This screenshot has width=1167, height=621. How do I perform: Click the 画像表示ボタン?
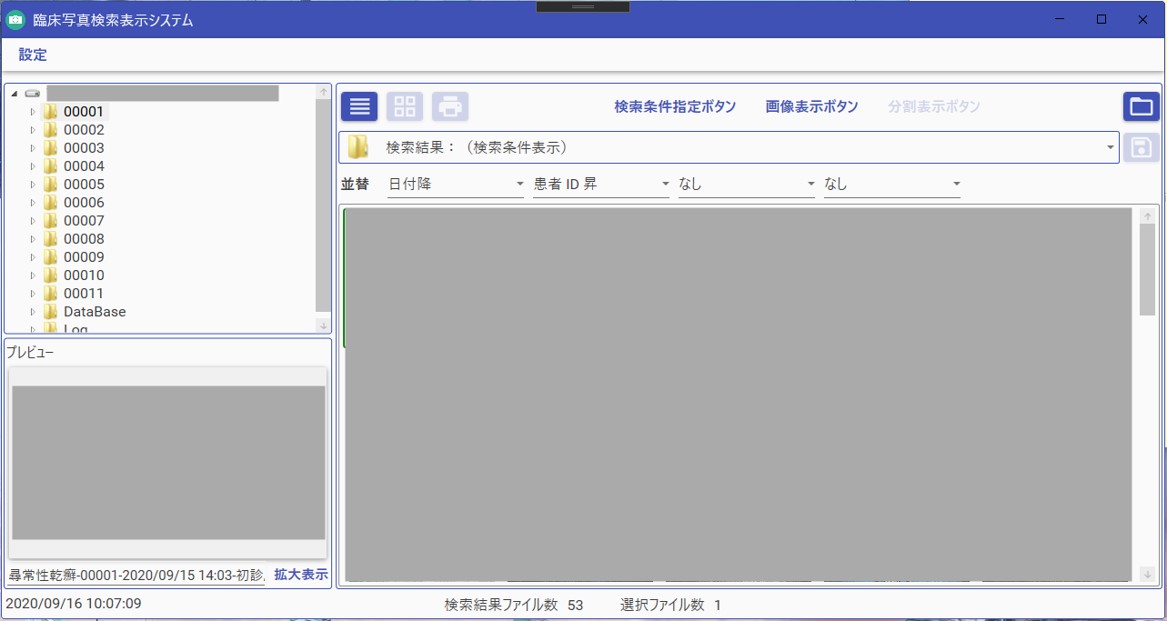810,106
